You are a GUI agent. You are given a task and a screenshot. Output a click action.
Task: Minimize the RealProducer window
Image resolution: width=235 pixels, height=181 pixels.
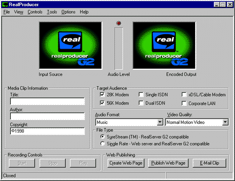(x=217, y=5)
